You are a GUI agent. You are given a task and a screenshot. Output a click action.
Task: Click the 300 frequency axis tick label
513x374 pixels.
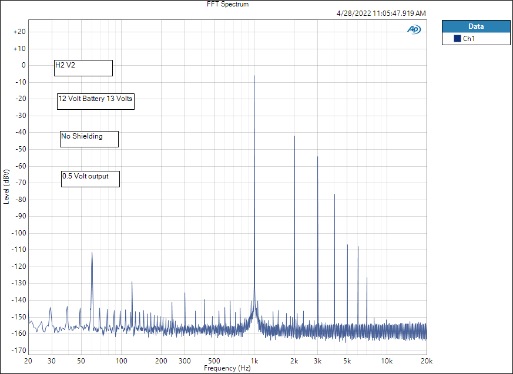point(185,361)
